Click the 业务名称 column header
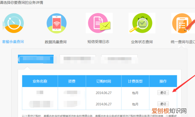Image resolution: width=195 pixels, height=117 pixels. pos(40,81)
